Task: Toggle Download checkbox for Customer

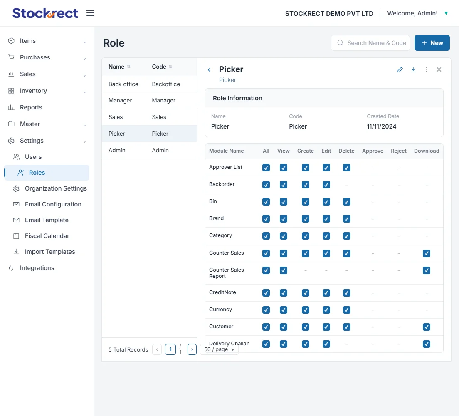Action: tap(427, 327)
